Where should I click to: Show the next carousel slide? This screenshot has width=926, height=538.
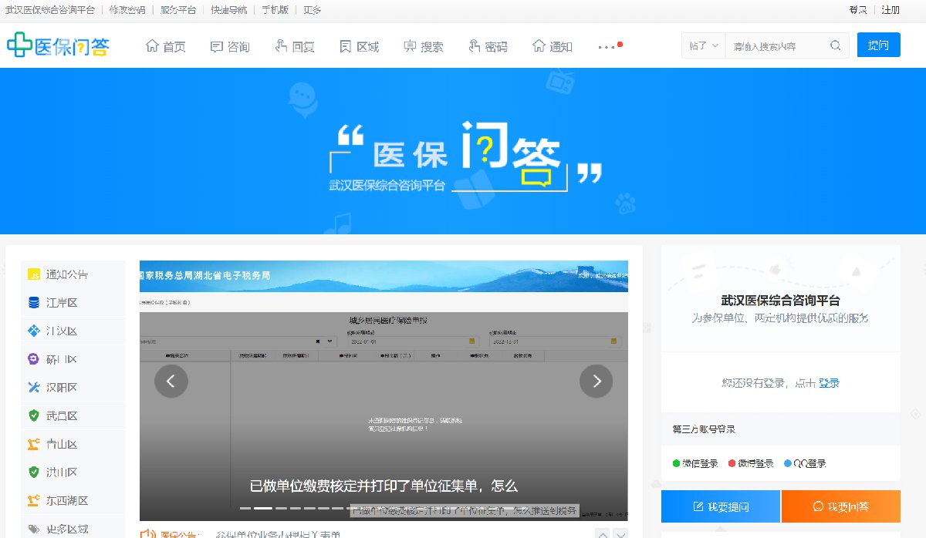596,381
